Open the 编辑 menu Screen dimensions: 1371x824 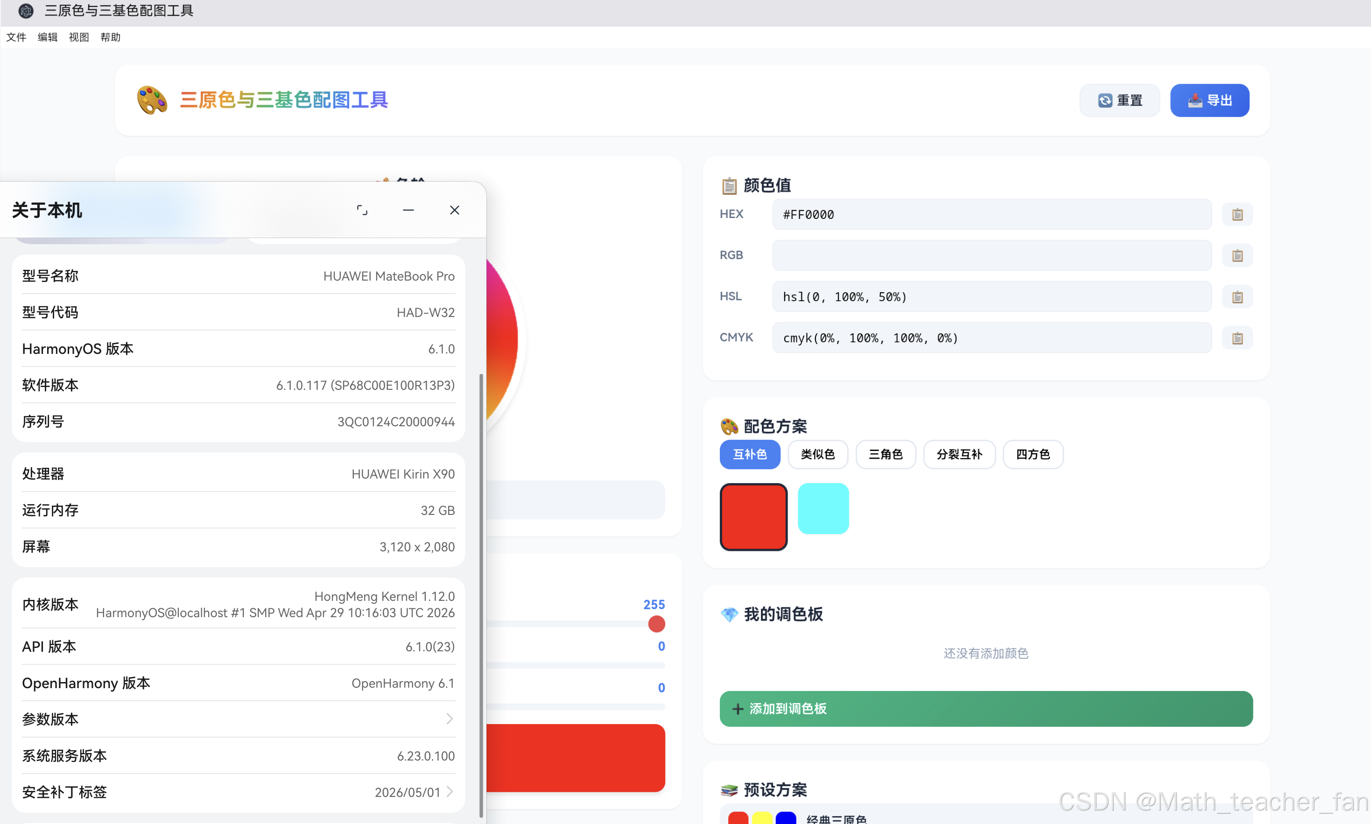47,37
